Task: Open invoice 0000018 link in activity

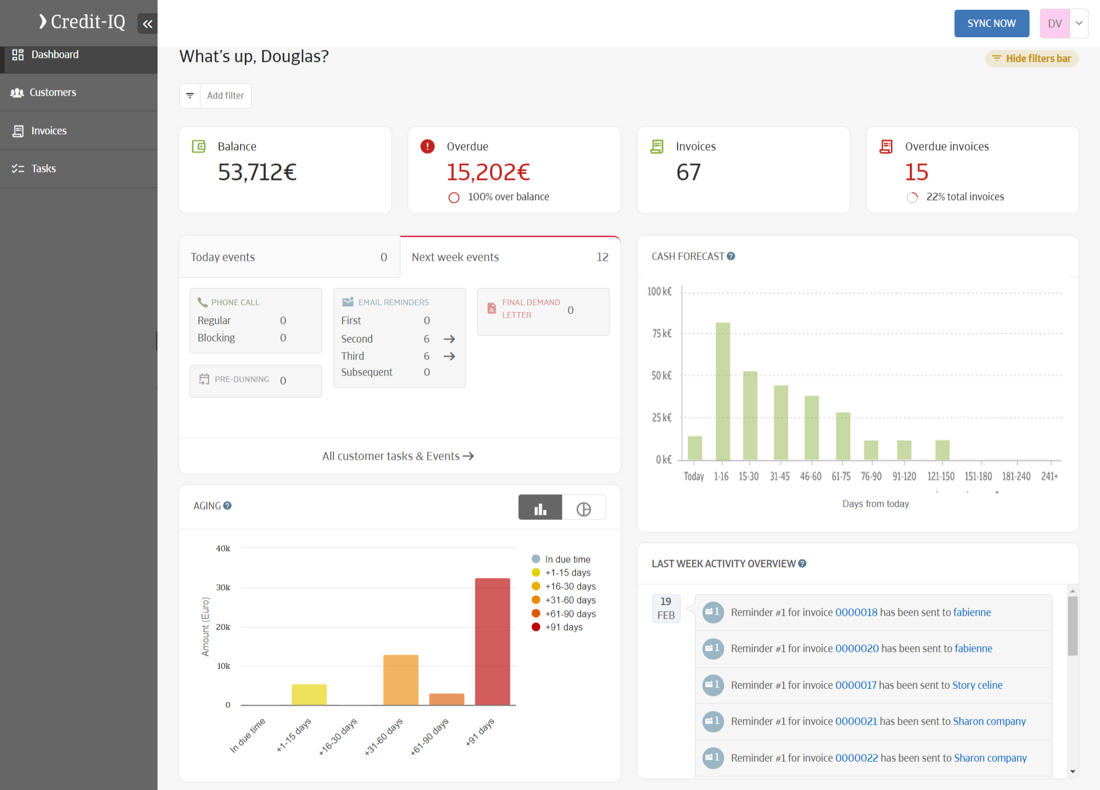Action: pos(856,612)
